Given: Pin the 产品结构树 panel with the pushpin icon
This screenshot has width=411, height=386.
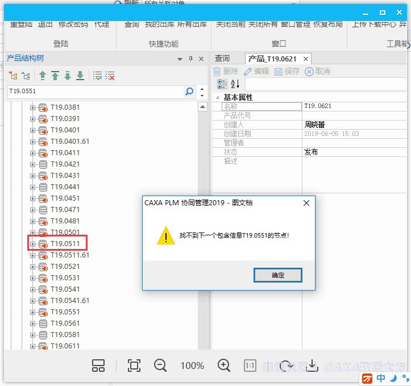Looking at the screenshot, I should coord(191,59).
